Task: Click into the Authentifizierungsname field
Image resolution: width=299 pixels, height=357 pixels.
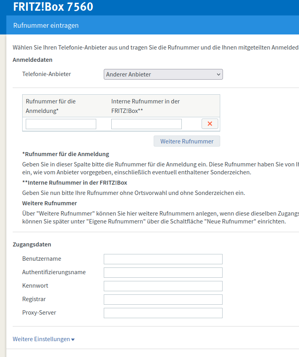Action: (163, 273)
